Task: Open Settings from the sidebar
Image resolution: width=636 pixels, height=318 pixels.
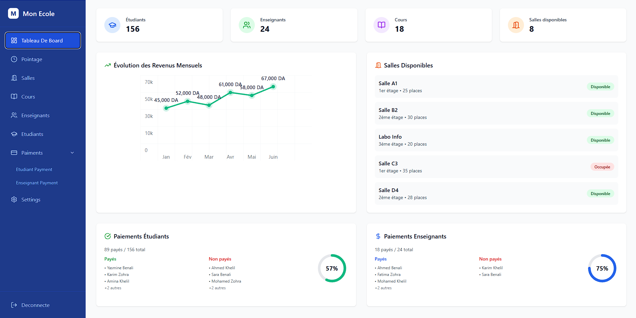Action: [43, 199]
